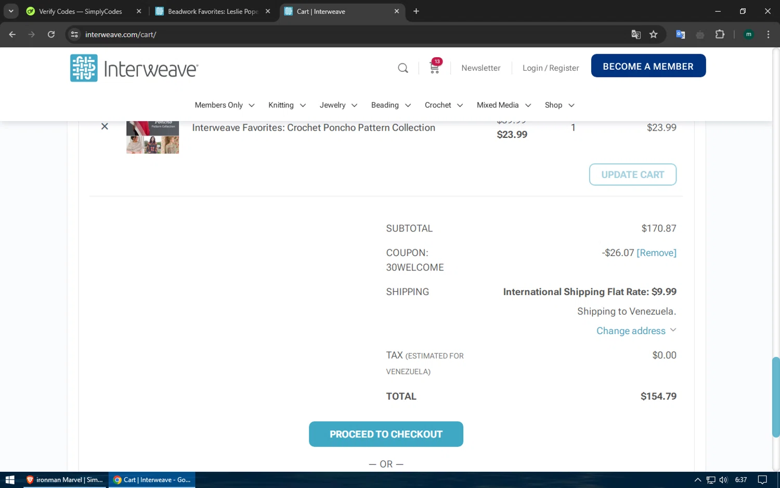This screenshot has height=488, width=780.
Task: Click PROCEED TO CHECKOUT
Action: pyautogui.click(x=386, y=434)
